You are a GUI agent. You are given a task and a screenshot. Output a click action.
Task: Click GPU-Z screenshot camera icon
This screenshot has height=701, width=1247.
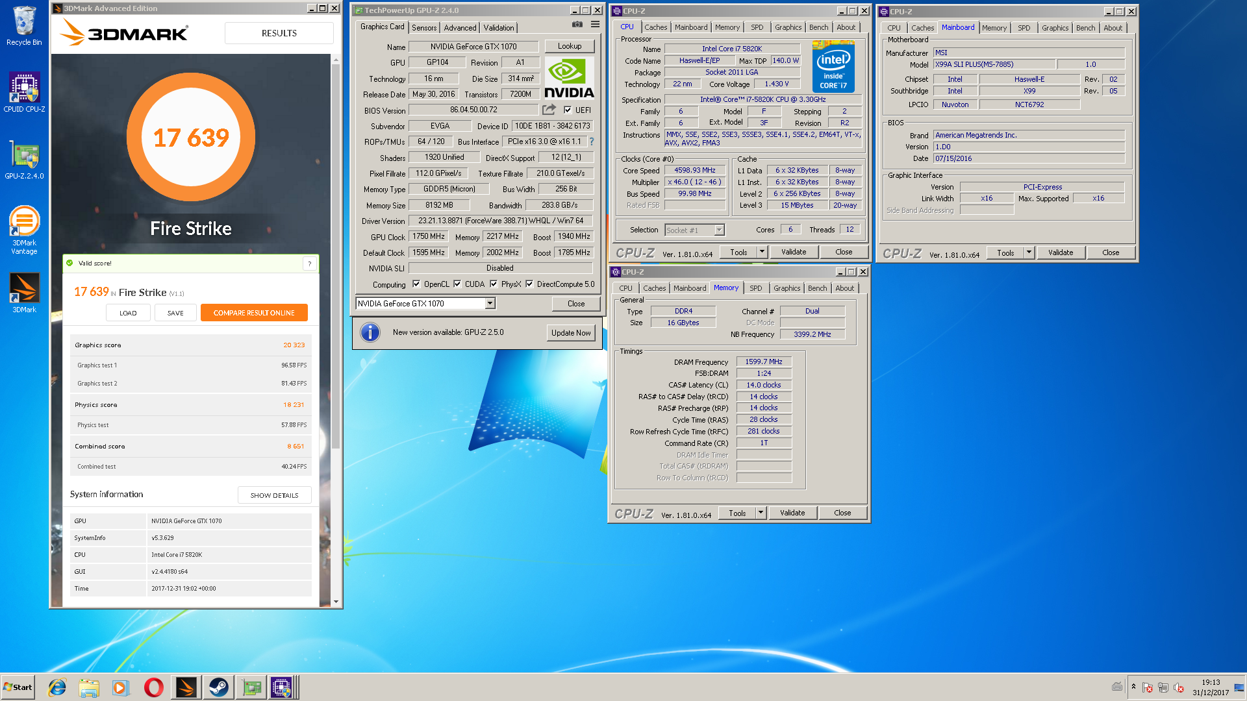click(x=577, y=25)
